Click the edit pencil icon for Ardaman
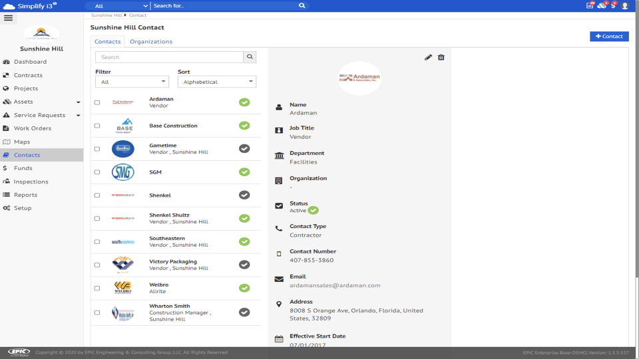Image resolution: width=639 pixels, height=359 pixels. [x=428, y=58]
